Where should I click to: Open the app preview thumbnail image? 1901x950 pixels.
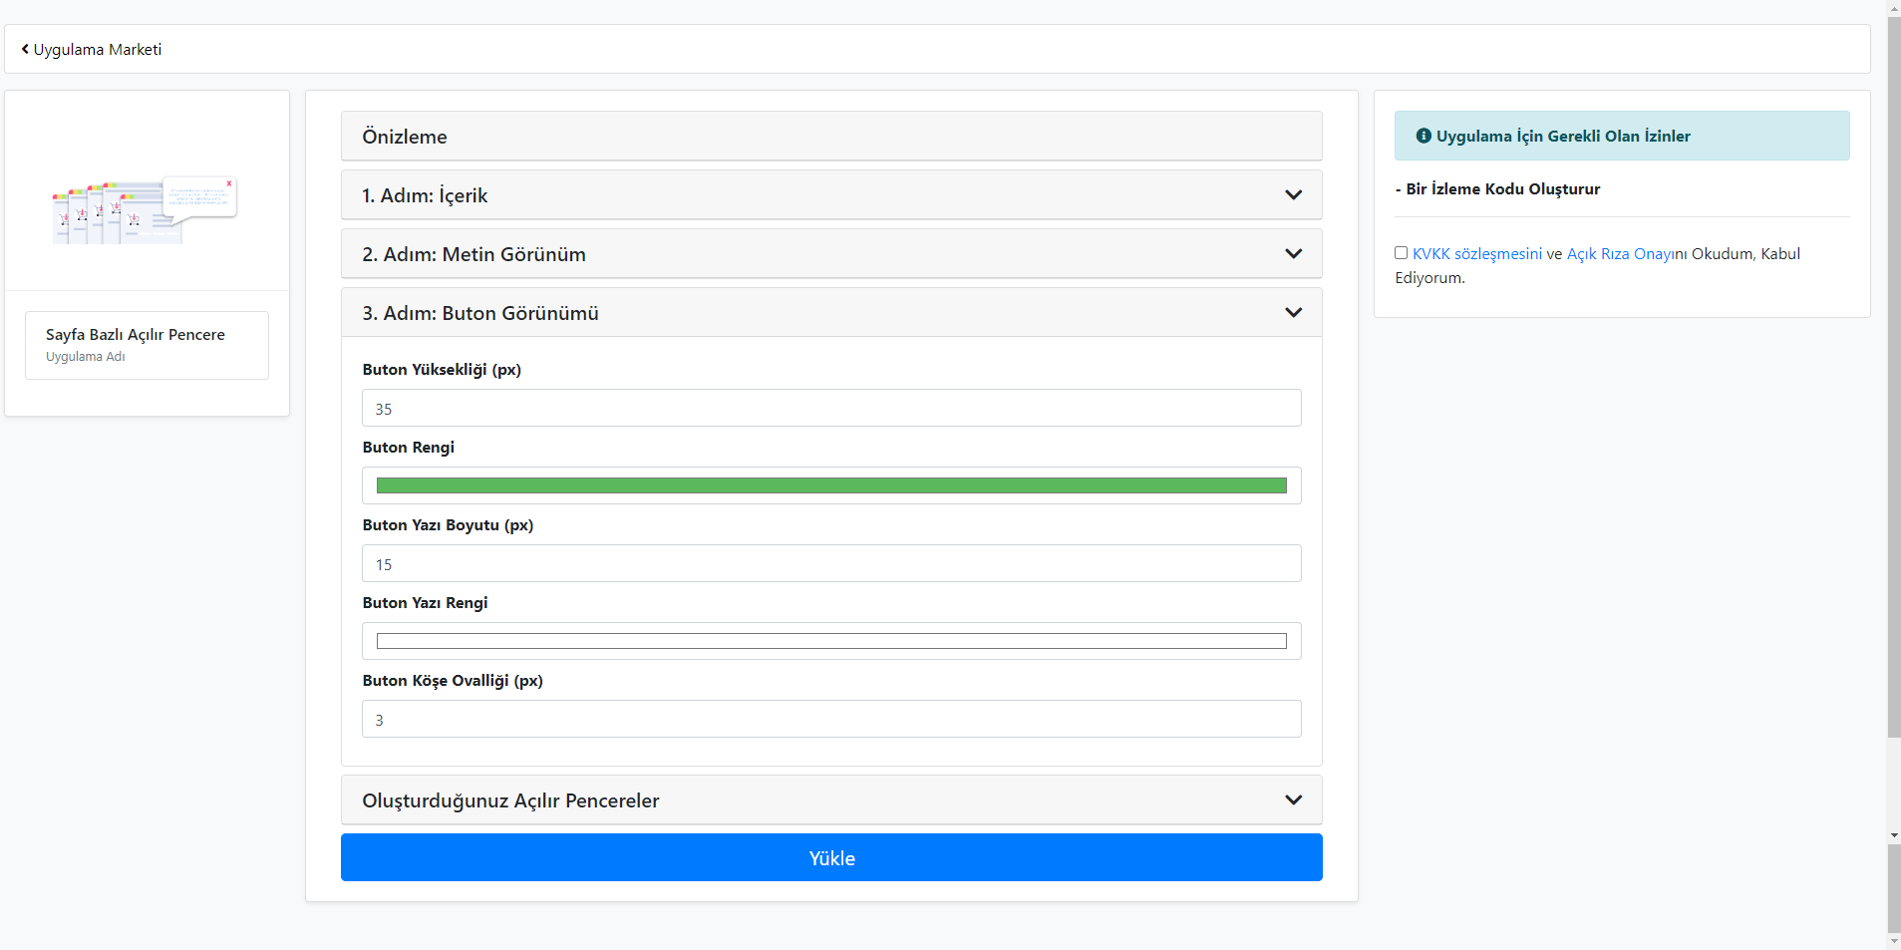(x=146, y=210)
